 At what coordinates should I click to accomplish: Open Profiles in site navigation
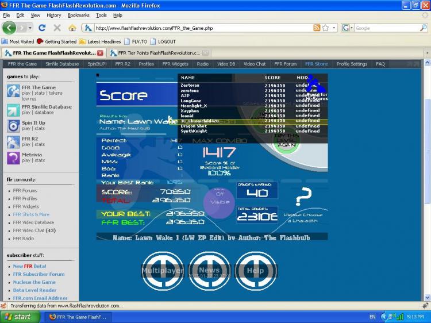click(146, 64)
